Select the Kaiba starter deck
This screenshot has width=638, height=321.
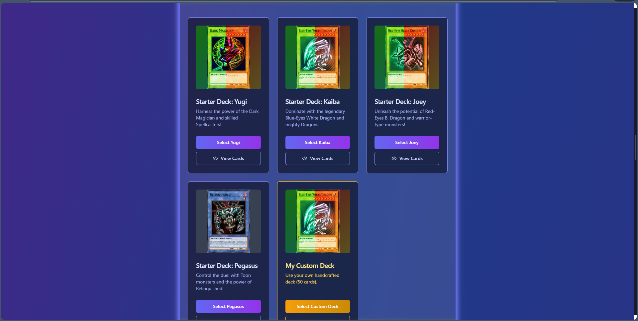click(x=318, y=142)
